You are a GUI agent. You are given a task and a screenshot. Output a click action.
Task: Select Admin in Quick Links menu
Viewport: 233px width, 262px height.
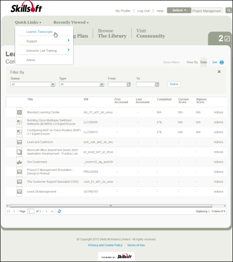point(31,60)
